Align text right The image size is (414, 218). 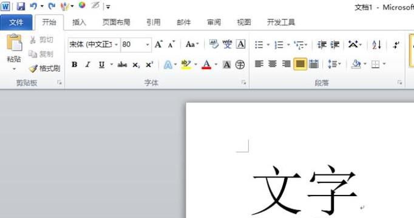click(x=286, y=64)
